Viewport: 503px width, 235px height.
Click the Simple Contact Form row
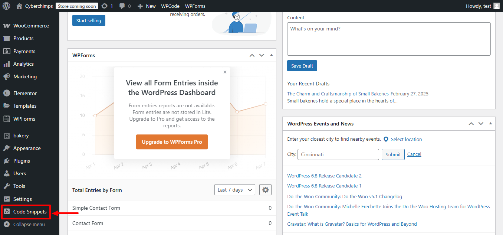pyautogui.click(x=172, y=208)
